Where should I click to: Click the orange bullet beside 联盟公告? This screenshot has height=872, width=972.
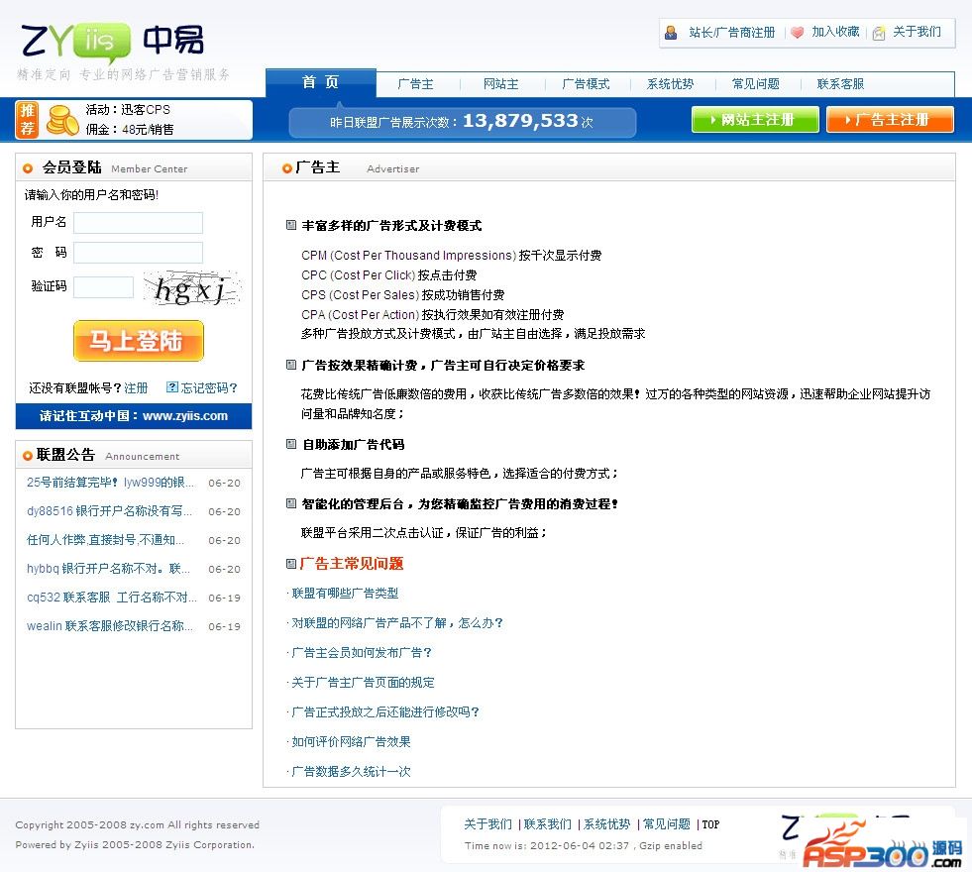pyautogui.click(x=28, y=456)
